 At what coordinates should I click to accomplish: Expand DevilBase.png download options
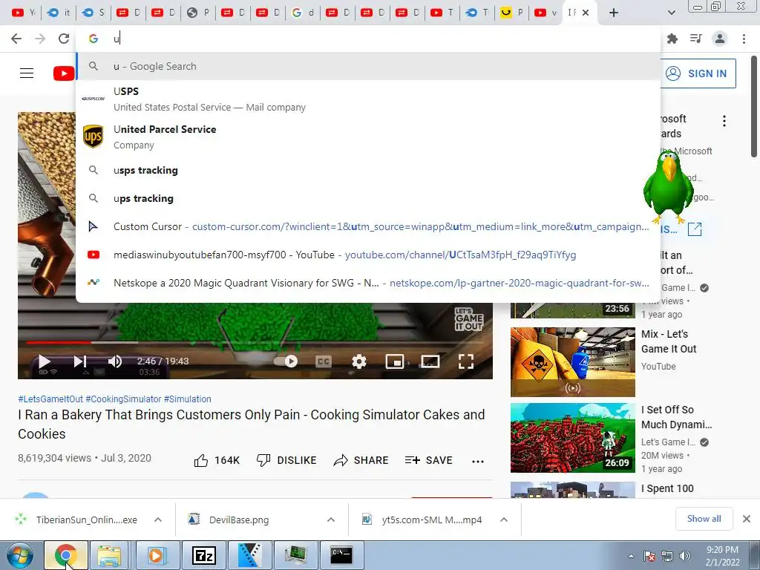331,520
